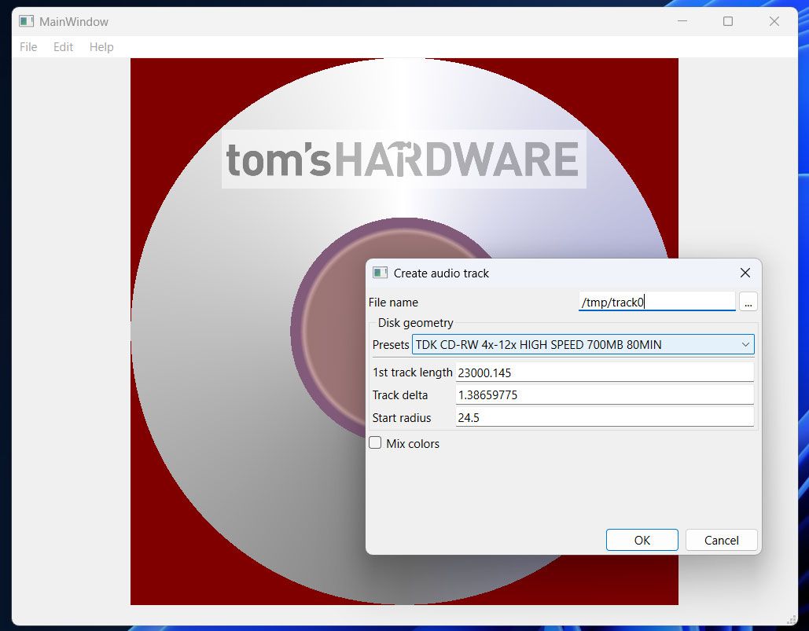Cancel the Create audio track dialog

[x=721, y=540]
